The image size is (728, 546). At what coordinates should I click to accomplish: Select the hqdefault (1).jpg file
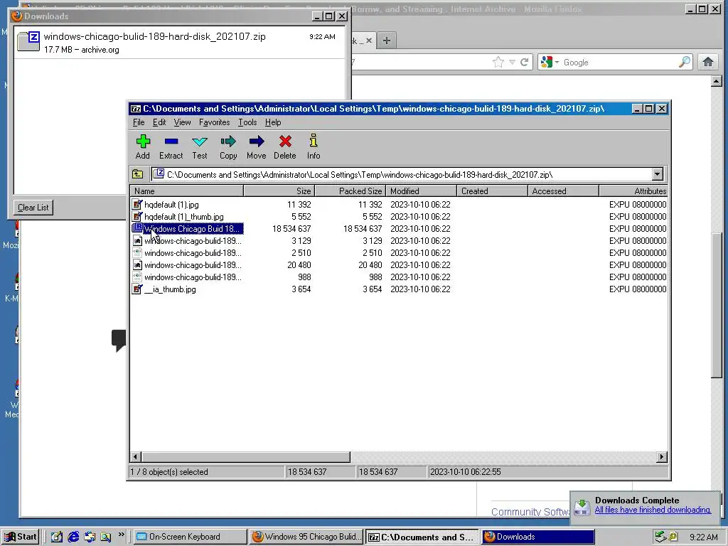click(x=171, y=204)
